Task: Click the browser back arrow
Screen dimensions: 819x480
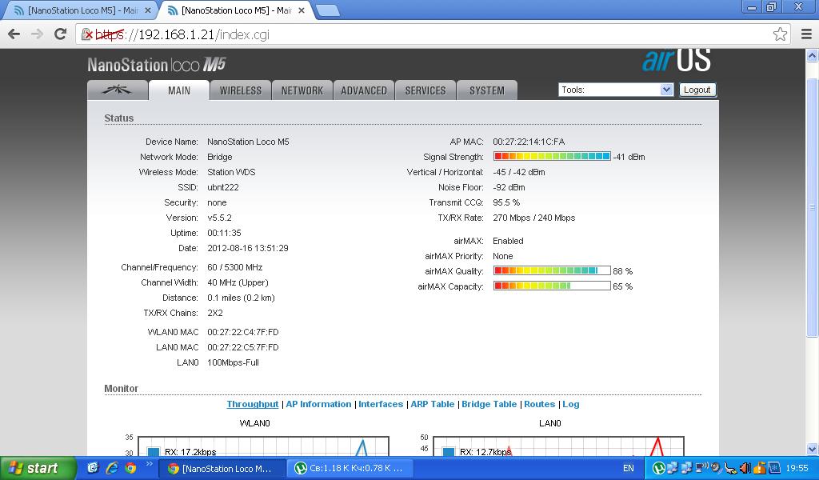Action: pyautogui.click(x=14, y=34)
